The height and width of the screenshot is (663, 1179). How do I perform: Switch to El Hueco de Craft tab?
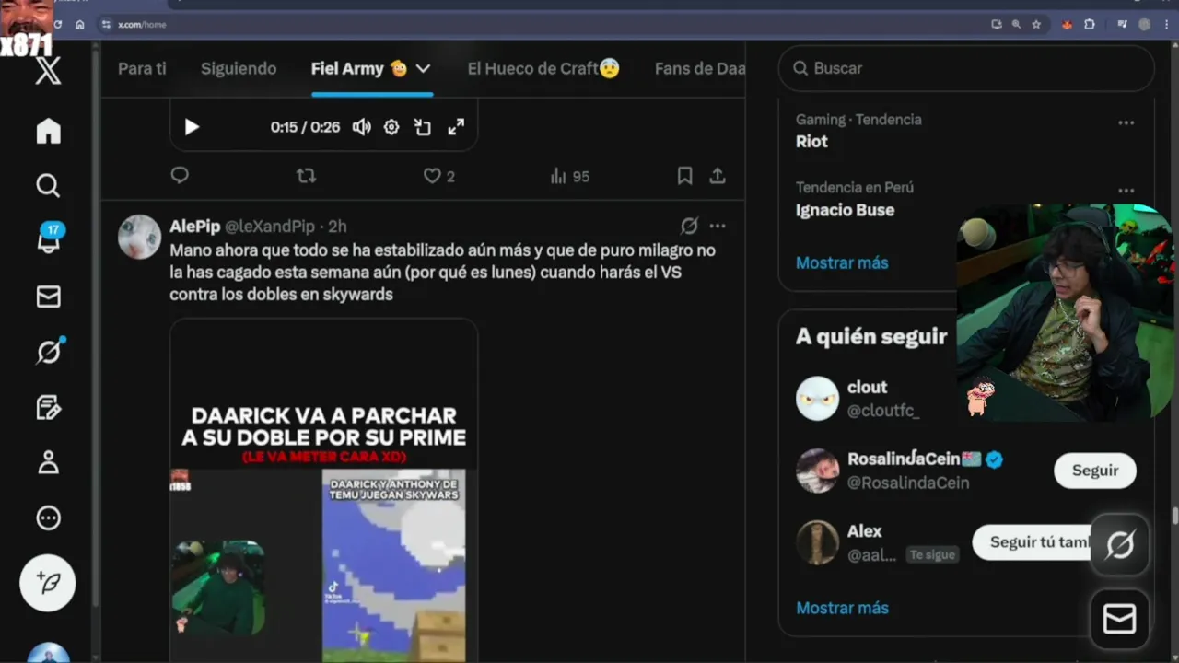(543, 68)
